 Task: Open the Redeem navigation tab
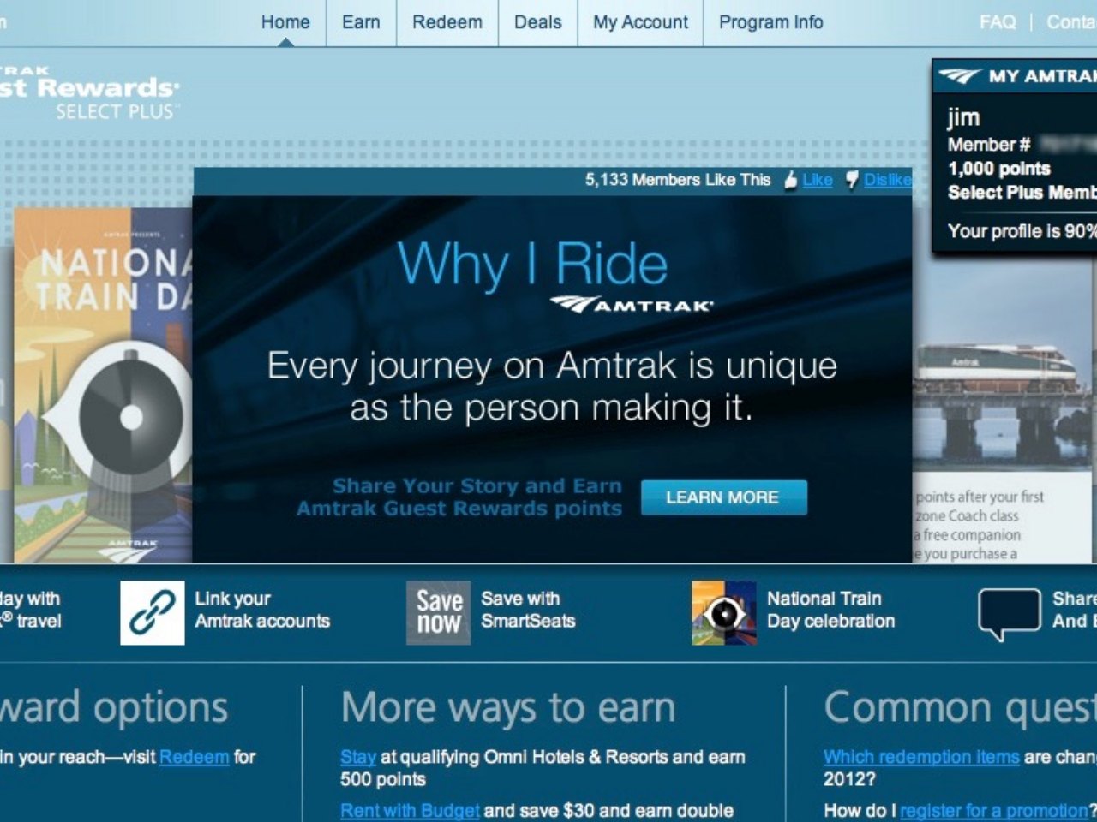(447, 22)
